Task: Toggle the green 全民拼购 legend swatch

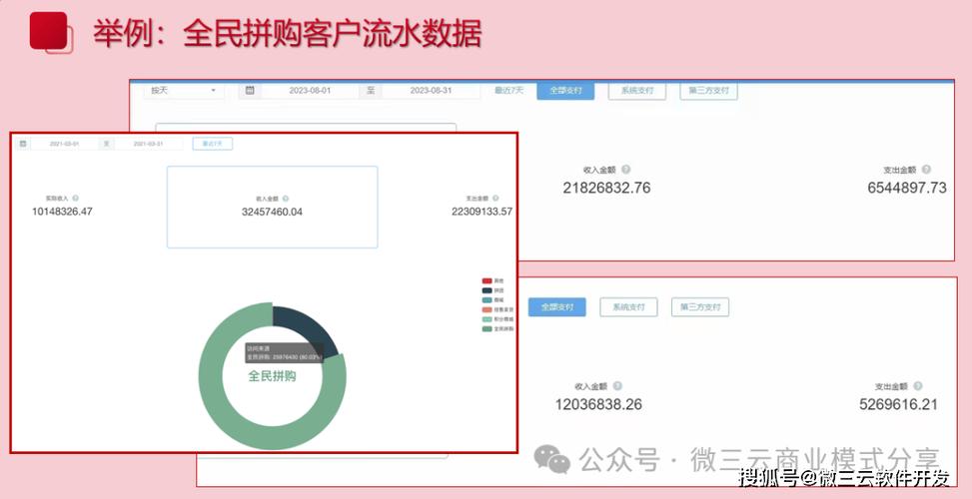Action: point(487,328)
